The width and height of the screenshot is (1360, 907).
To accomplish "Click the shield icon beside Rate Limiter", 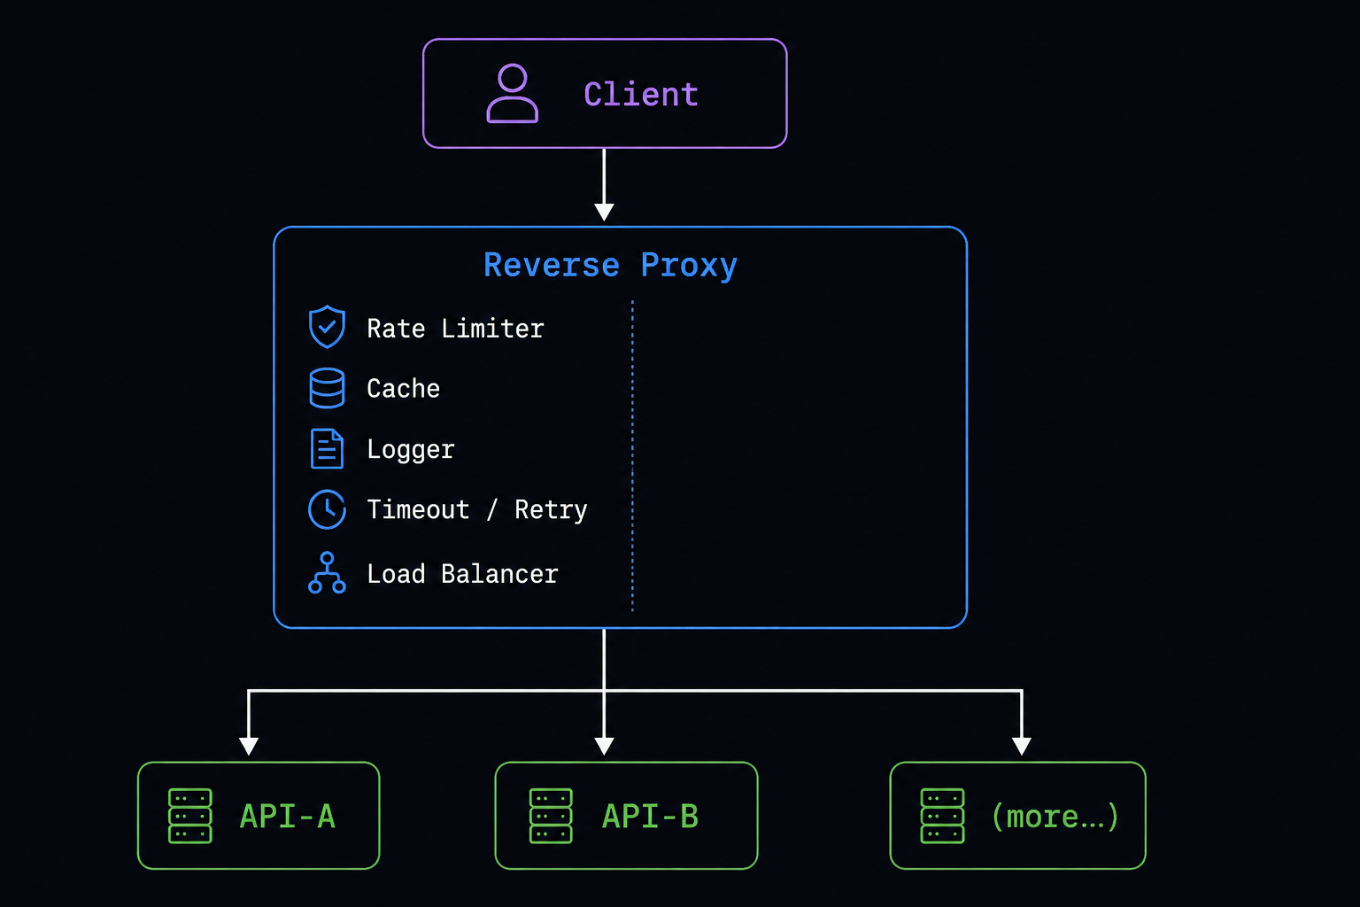I will [327, 327].
